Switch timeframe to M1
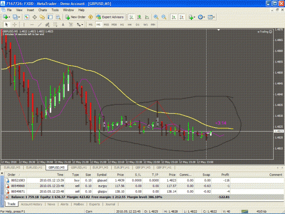 [91, 25]
